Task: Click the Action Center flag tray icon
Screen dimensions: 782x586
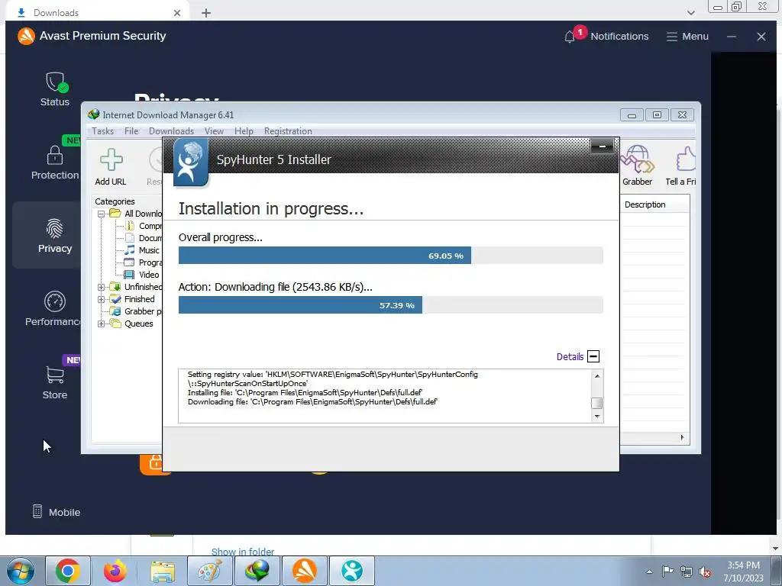Action: [667, 572]
